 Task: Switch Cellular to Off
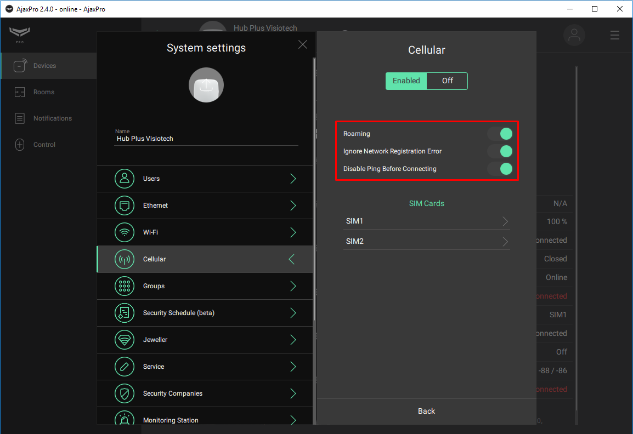click(447, 81)
